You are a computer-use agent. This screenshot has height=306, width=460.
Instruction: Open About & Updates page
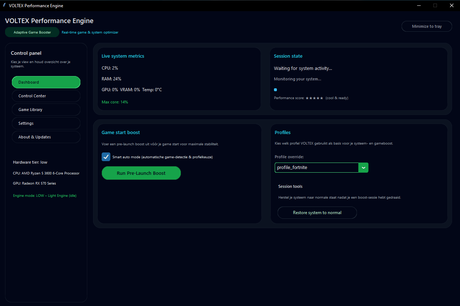point(46,137)
